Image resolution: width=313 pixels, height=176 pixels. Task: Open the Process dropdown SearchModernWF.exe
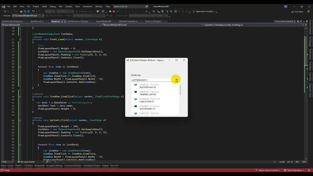tap(28, 16)
